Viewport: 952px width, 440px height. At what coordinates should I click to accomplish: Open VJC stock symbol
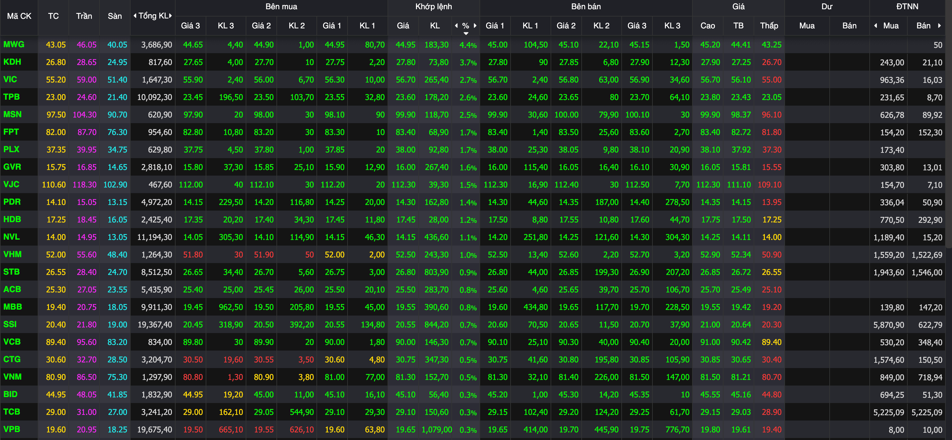11,185
